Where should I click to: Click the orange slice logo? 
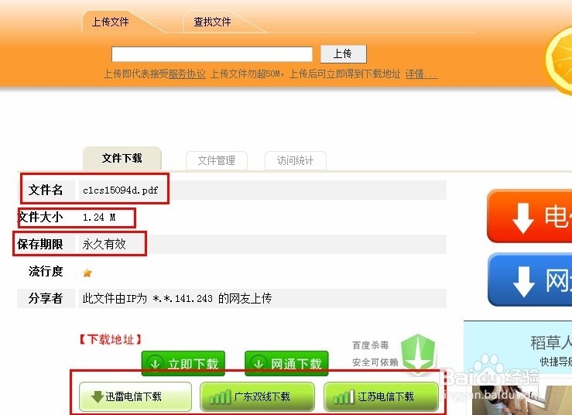point(559,60)
